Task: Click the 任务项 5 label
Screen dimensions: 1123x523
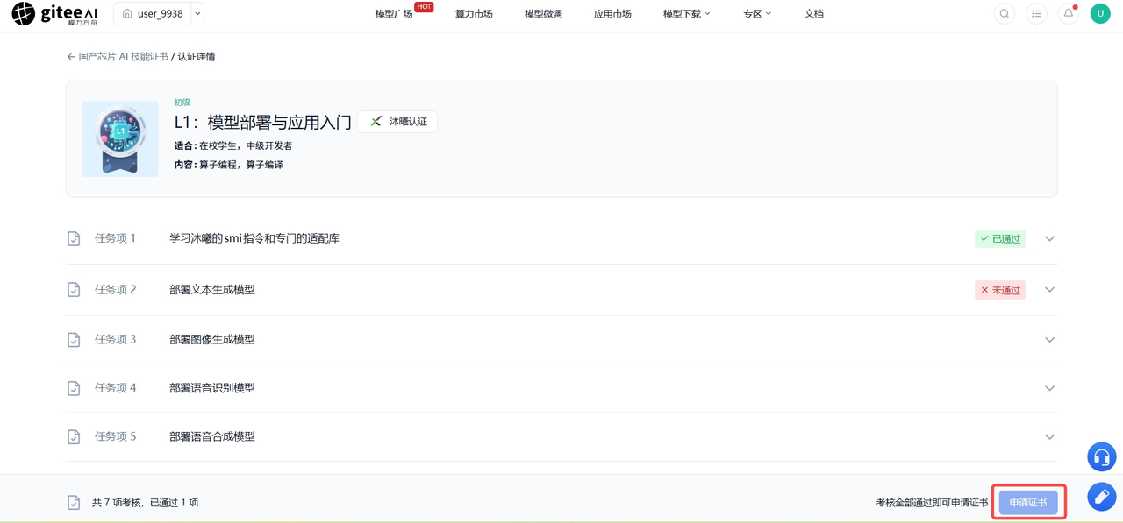Action: (x=115, y=435)
